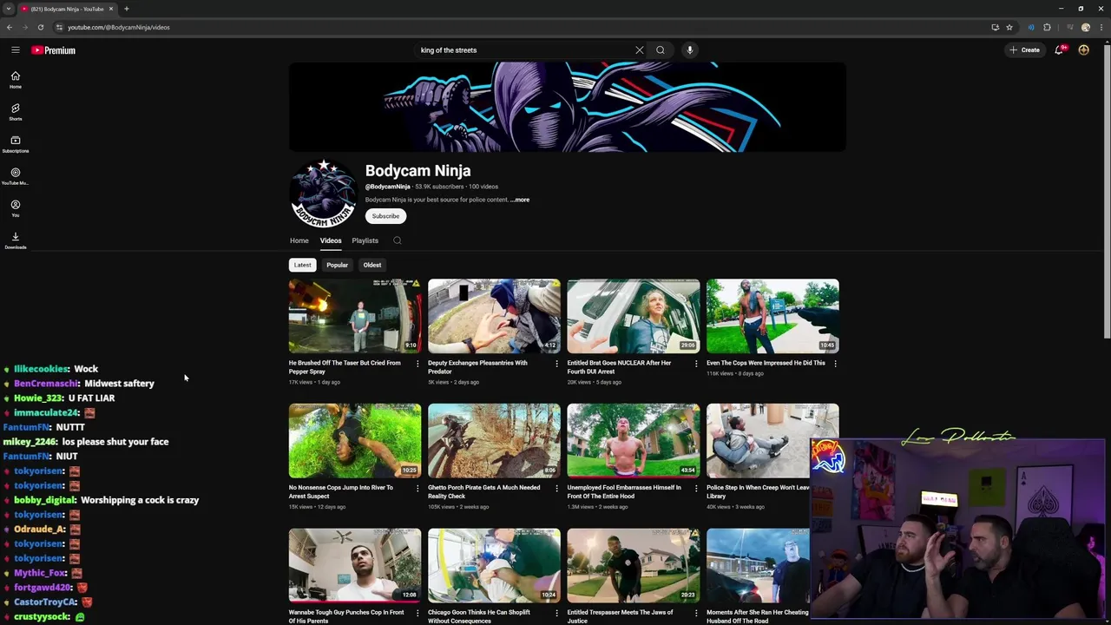1111x625 pixels.
Task: Click the YouTube Premium logo
Action: [54, 50]
